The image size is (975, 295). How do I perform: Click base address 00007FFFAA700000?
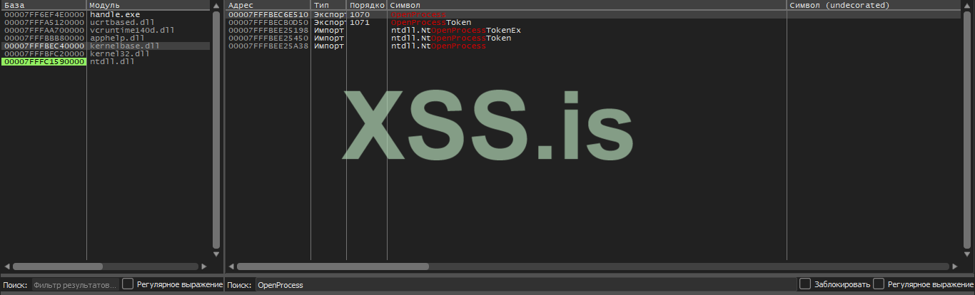pos(44,30)
